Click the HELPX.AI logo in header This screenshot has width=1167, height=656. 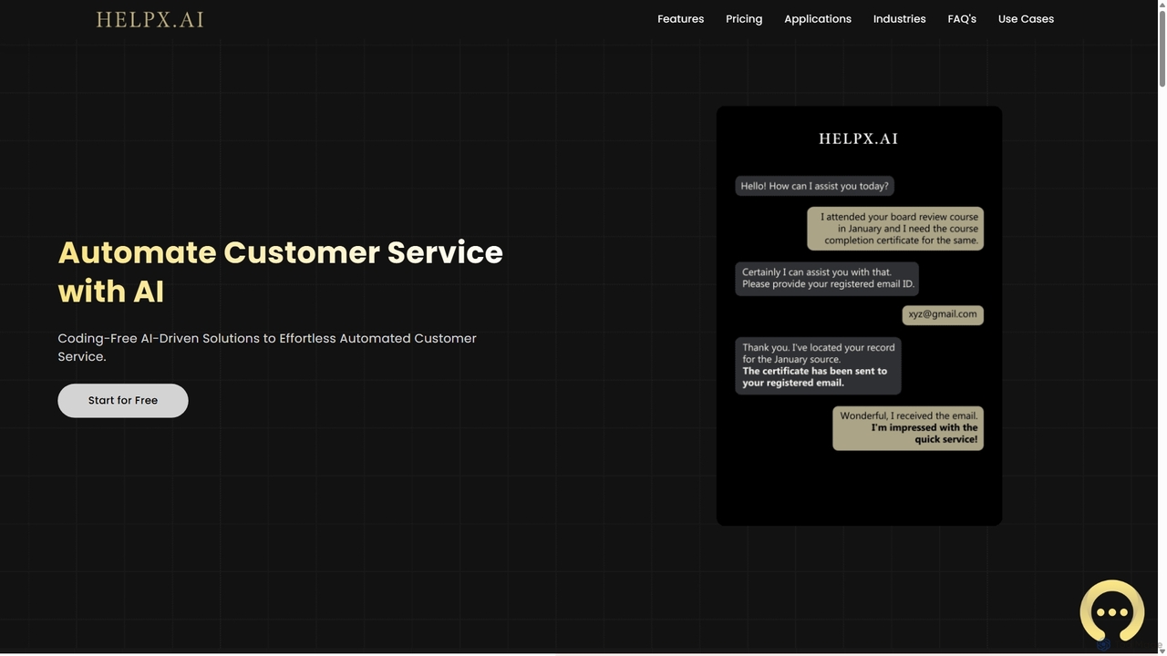coord(150,19)
